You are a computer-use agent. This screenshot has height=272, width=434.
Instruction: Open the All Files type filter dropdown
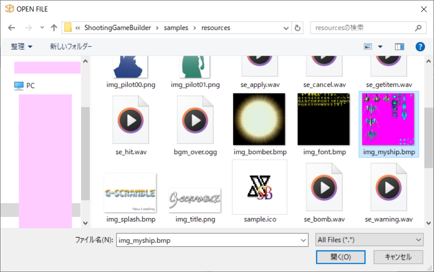pos(369,240)
